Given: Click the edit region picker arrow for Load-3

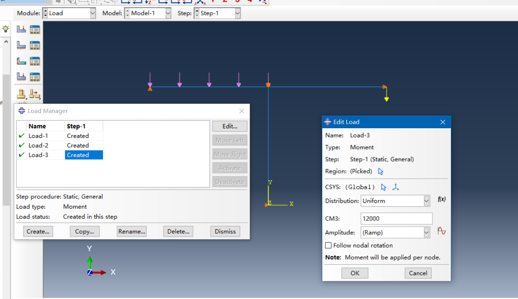Looking at the screenshot, I should (380, 171).
